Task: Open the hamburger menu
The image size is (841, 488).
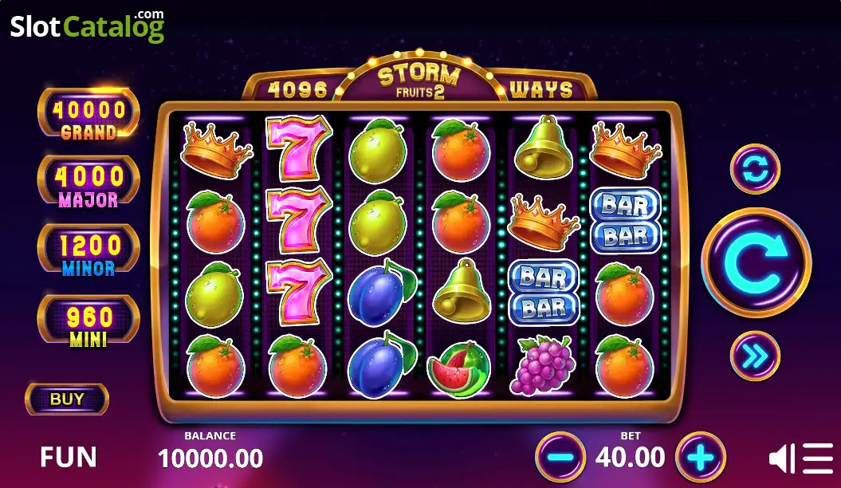Action: point(818,458)
